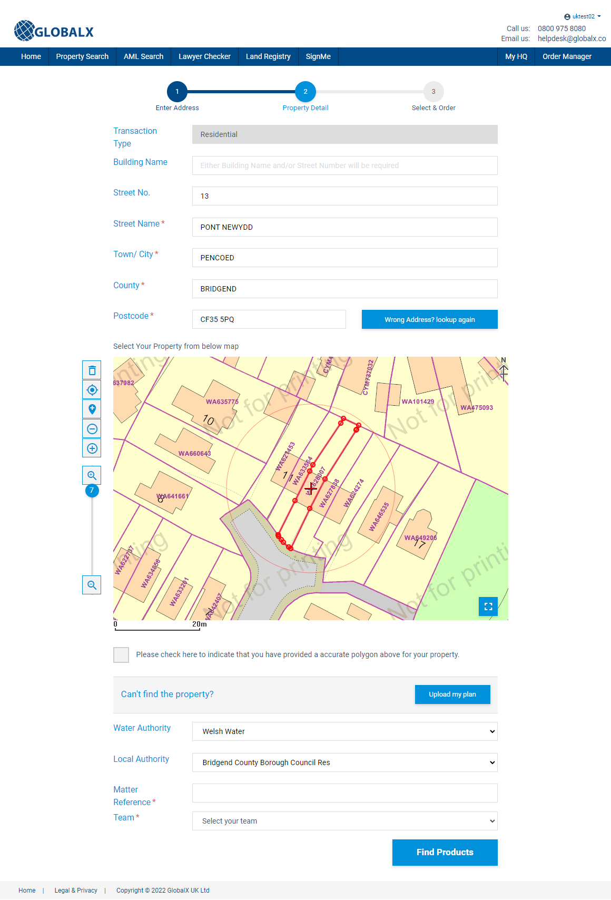611x900 pixels.
Task: Click the Building Name input field
Action: pyautogui.click(x=345, y=165)
